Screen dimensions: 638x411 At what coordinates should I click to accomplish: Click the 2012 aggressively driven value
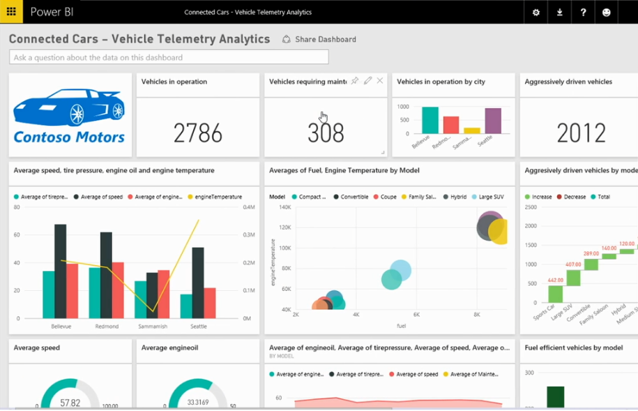(x=581, y=133)
